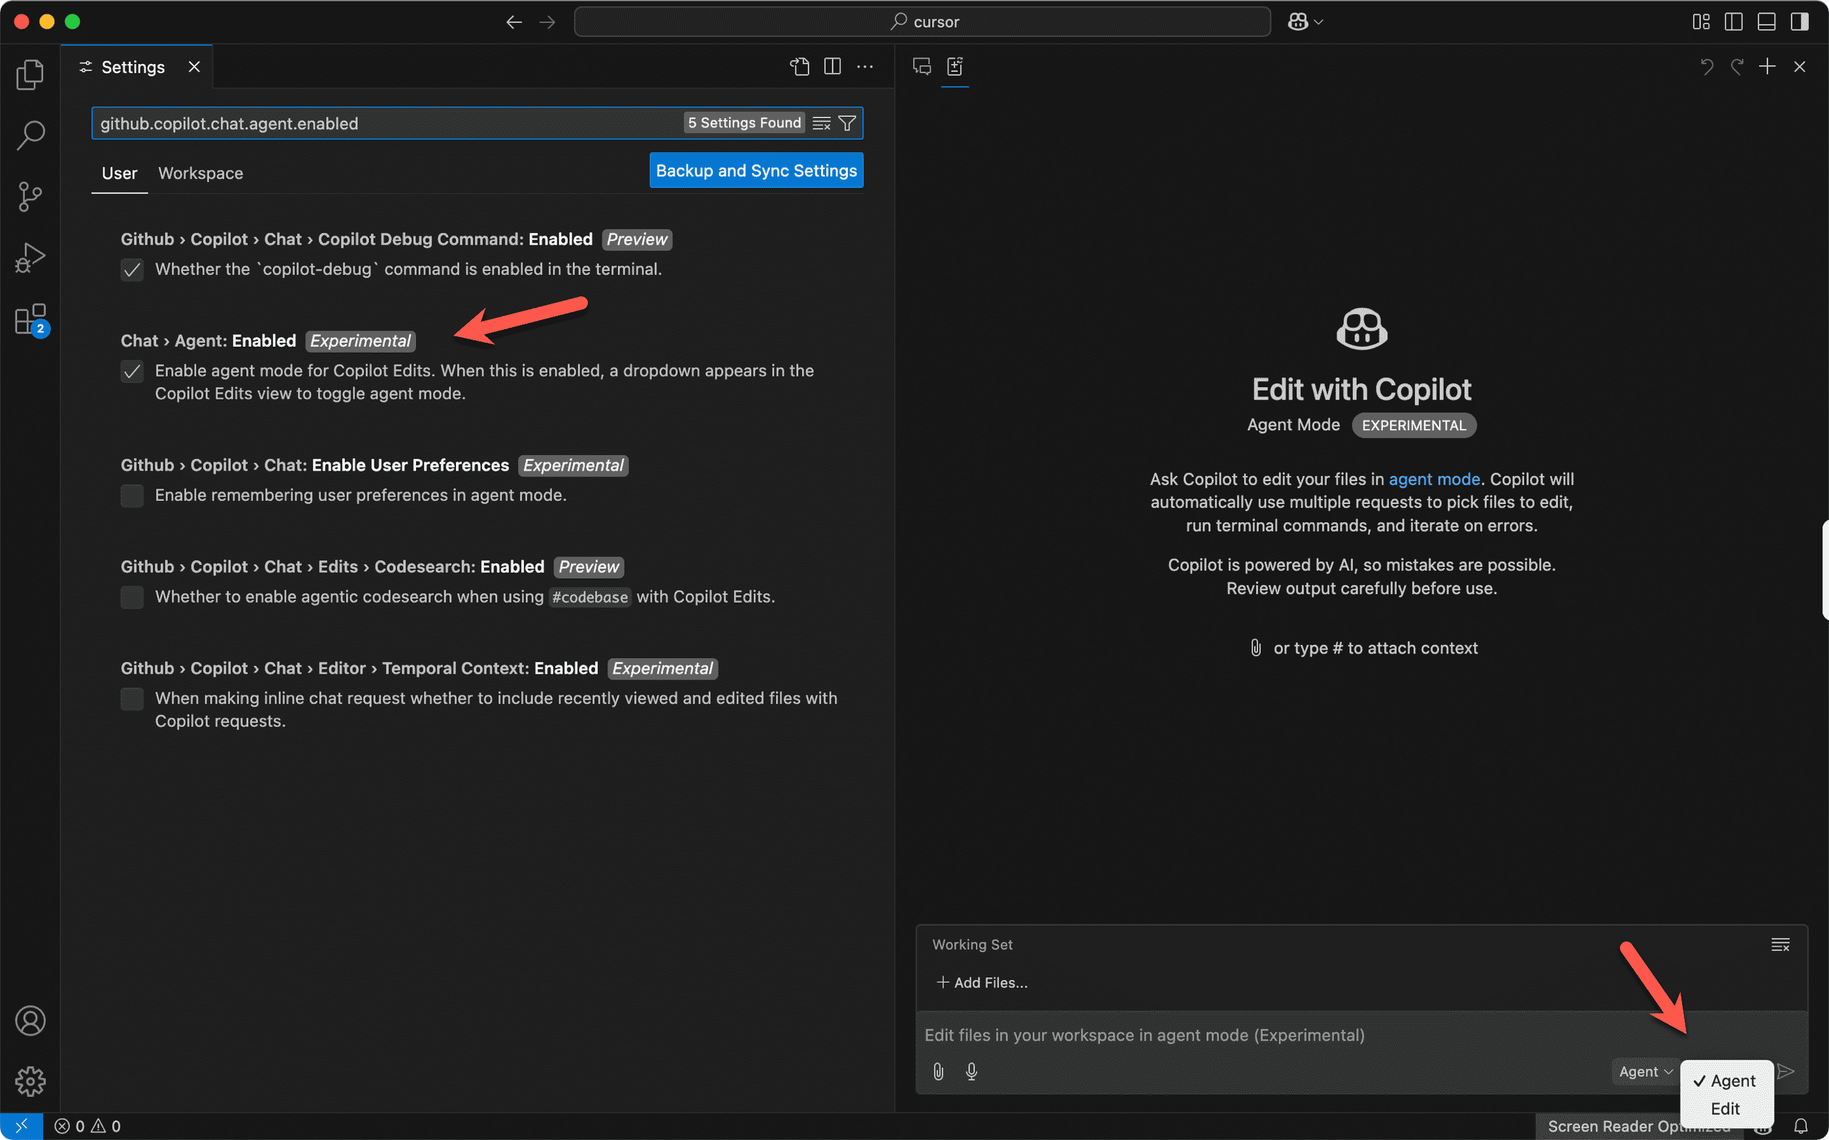
Task: Switch to the Workspace settings tab
Action: [201, 174]
